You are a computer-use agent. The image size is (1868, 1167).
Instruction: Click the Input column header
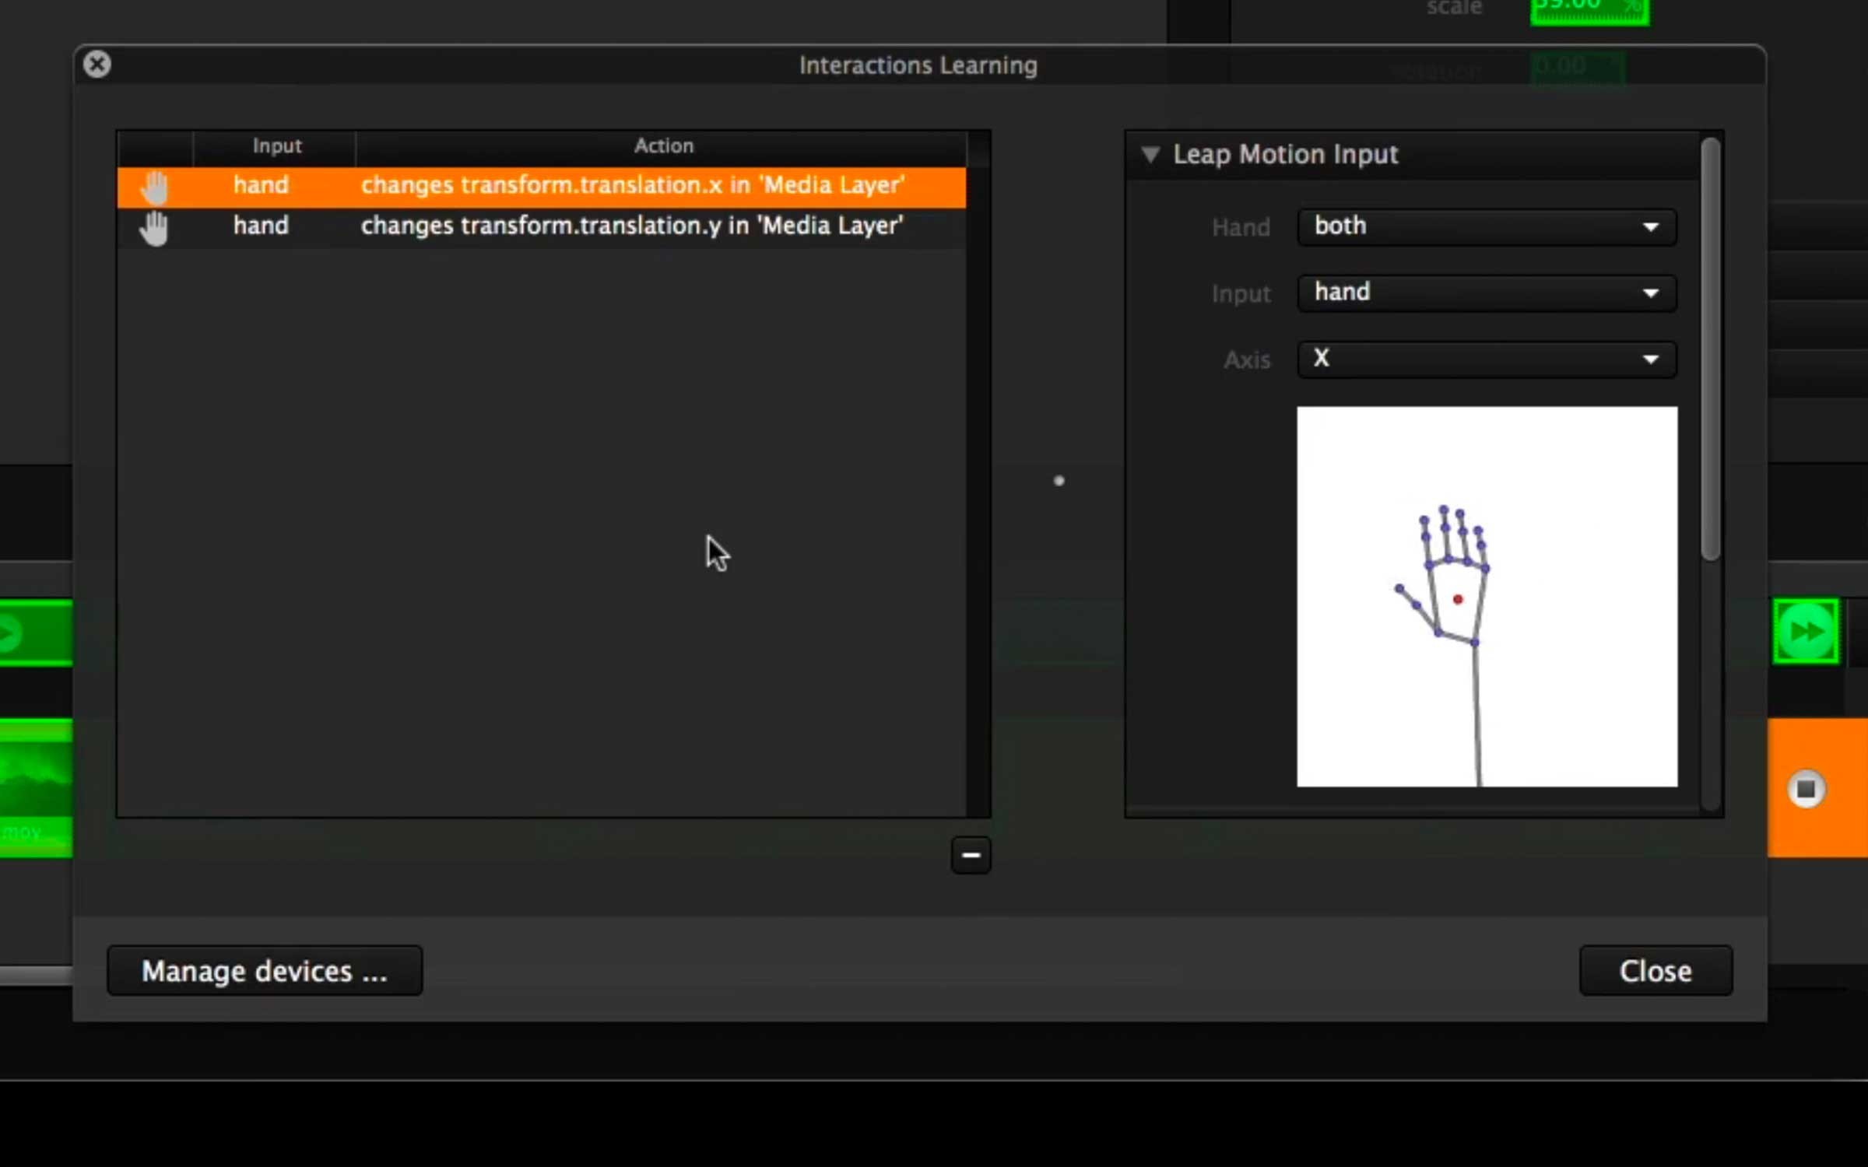click(x=274, y=145)
